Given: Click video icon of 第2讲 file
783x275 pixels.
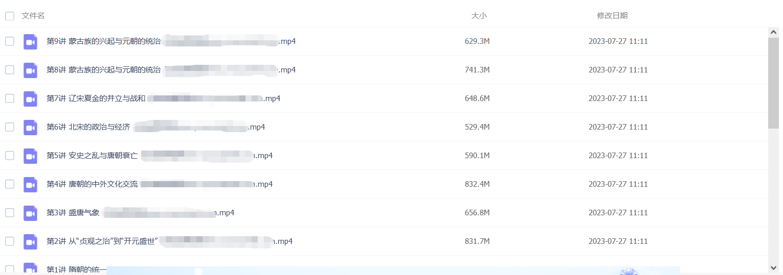Looking at the screenshot, I should click(x=30, y=242).
